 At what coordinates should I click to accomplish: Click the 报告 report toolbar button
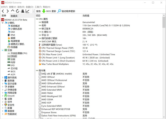click(x=36, y=11)
